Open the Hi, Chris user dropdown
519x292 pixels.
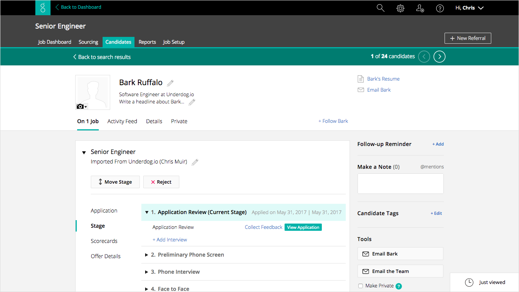(x=469, y=8)
